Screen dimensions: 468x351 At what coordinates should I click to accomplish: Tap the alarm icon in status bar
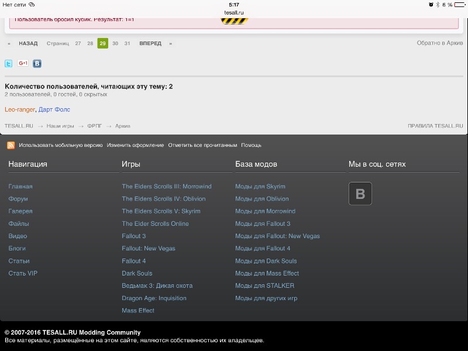[431, 5]
